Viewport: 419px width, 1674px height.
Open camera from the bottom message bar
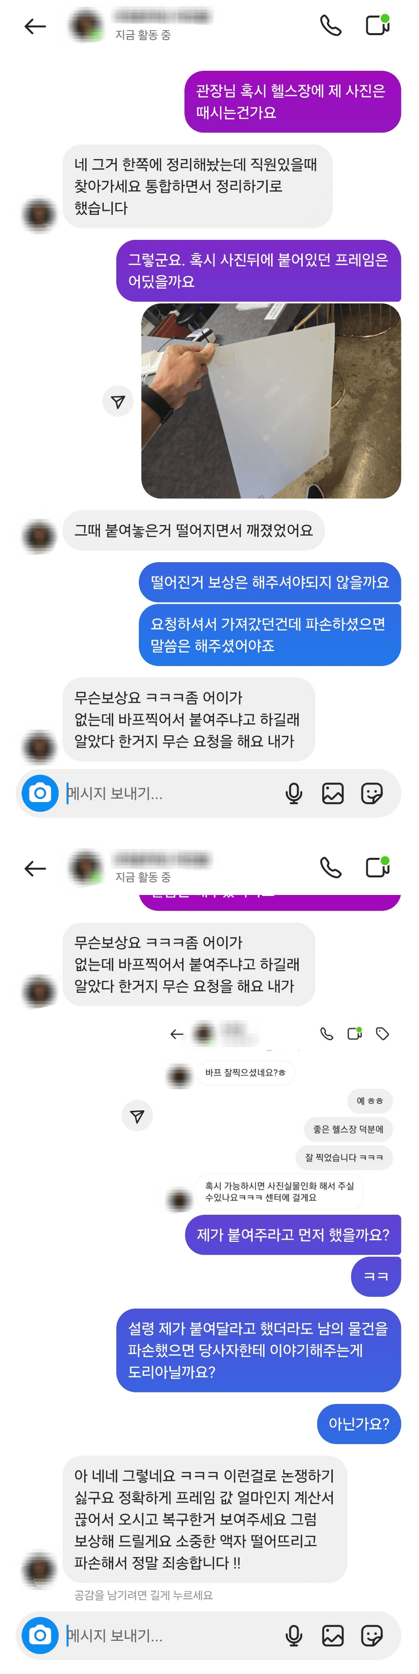[x=40, y=1635]
